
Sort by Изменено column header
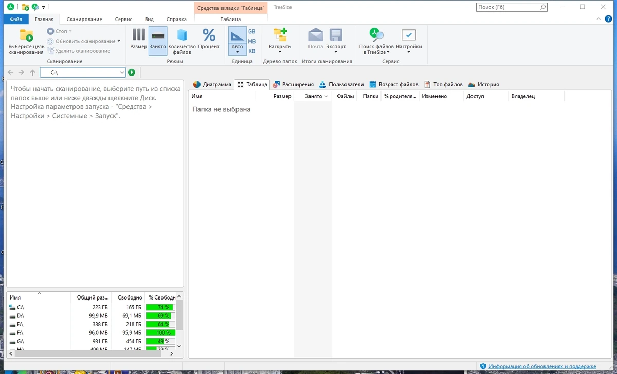coord(440,96)
